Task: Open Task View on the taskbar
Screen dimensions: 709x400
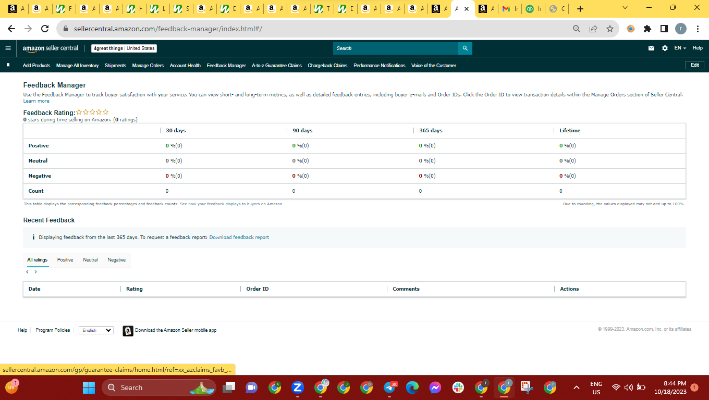Action: pos(228,387)
